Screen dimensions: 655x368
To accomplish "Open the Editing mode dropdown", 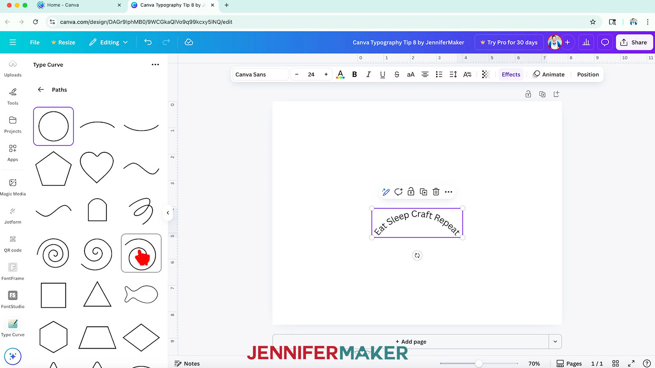I will point(109,42).
